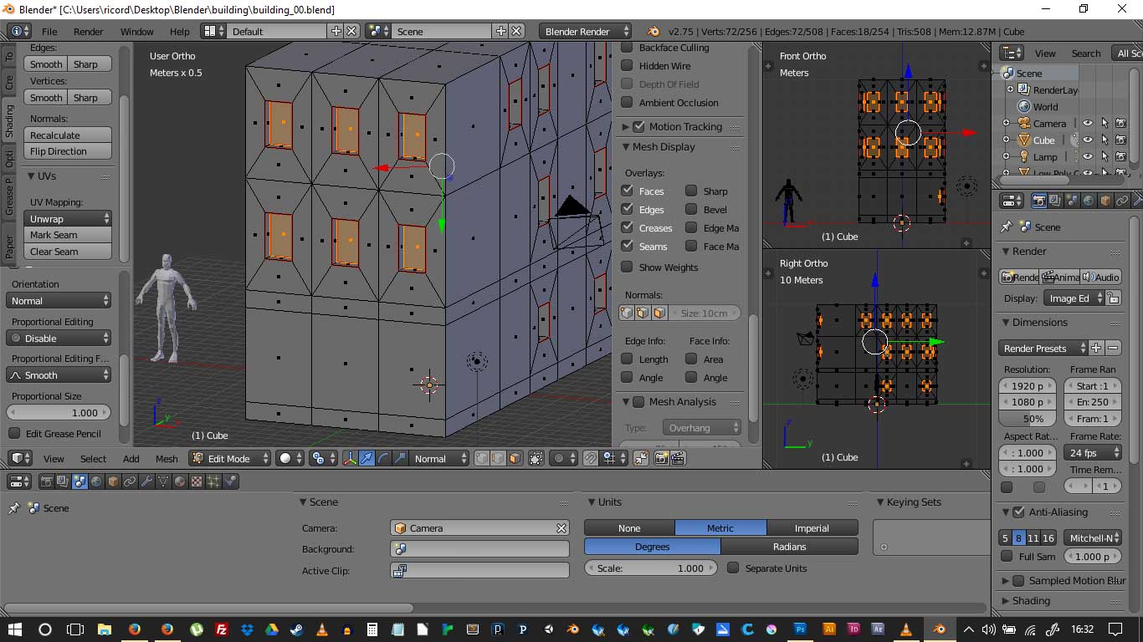Screen dimensions: 1143x642
Task: Click the OpenGL render image camera icon
Action: point(662,458)
